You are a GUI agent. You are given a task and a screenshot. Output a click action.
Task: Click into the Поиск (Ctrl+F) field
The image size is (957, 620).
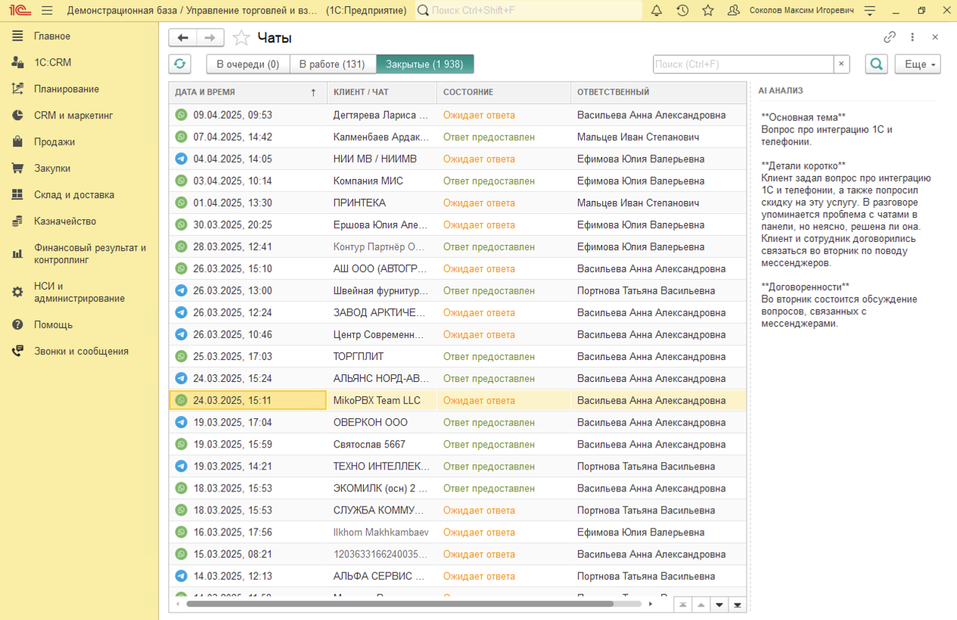743,64
